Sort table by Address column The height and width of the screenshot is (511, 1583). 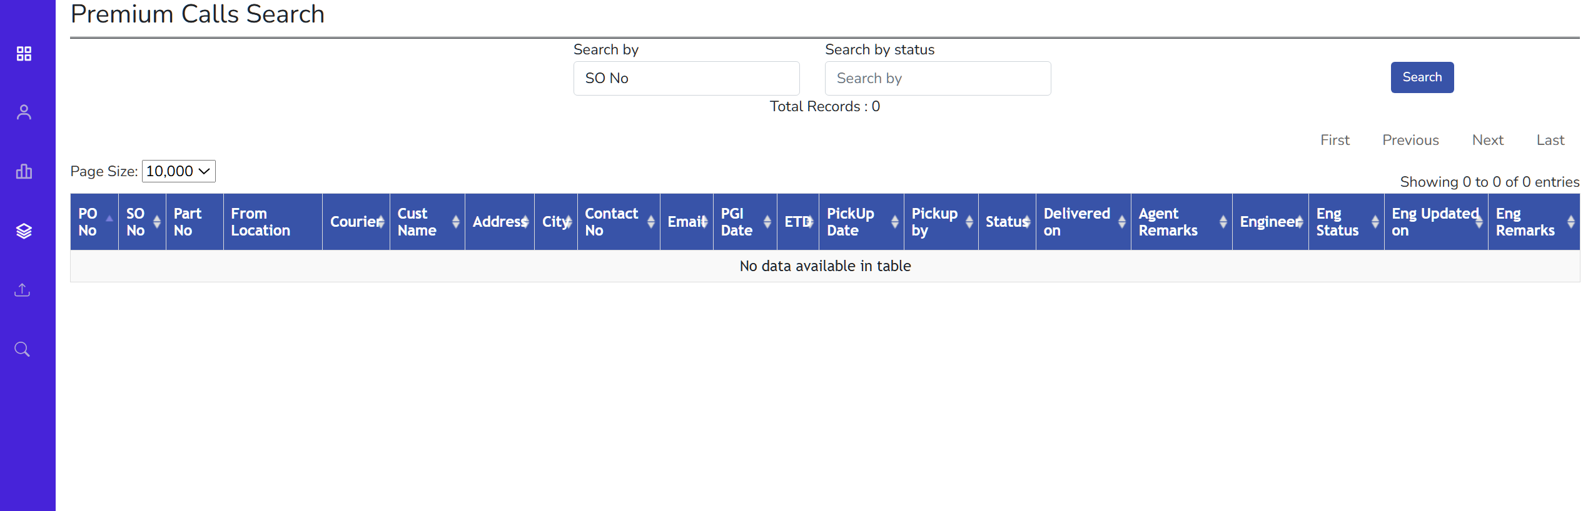(500, 222)
